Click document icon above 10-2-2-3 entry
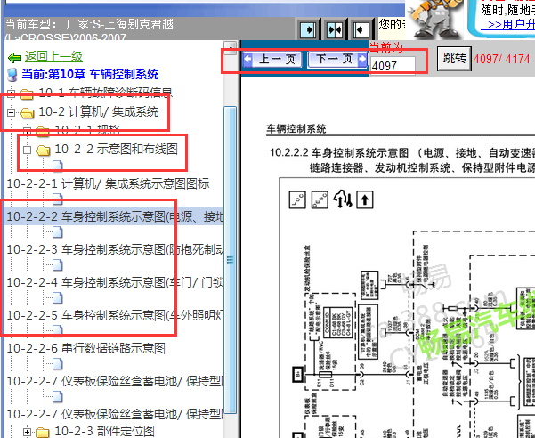The width and height of the screenshot is (535, 438). pyautogui.click(x=58, y=232)
